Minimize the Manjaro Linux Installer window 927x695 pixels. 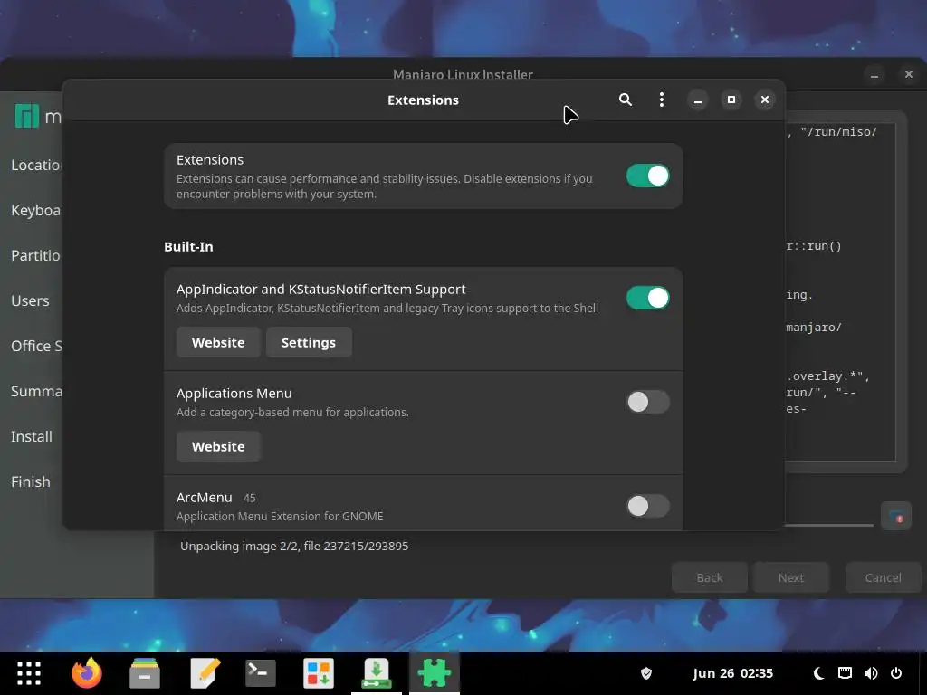point(874,74)
